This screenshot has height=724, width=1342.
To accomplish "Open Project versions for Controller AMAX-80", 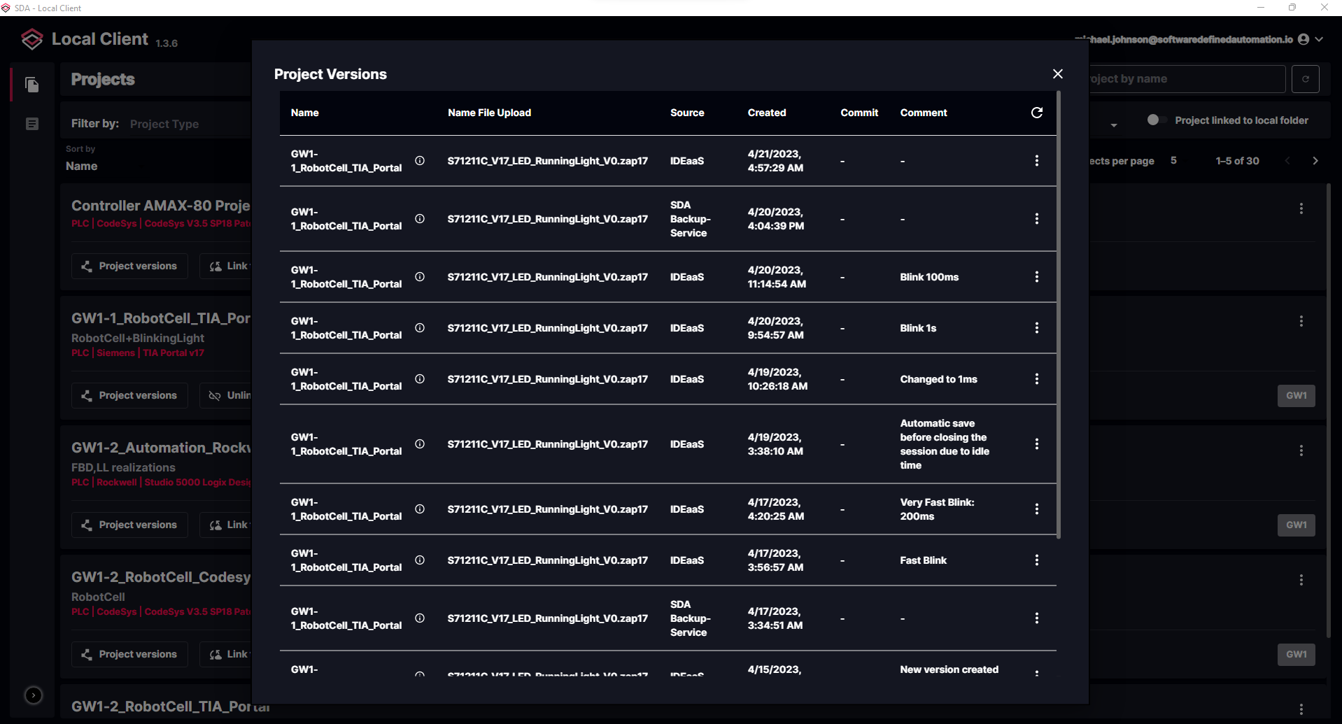I will click(x=129, y=266).
